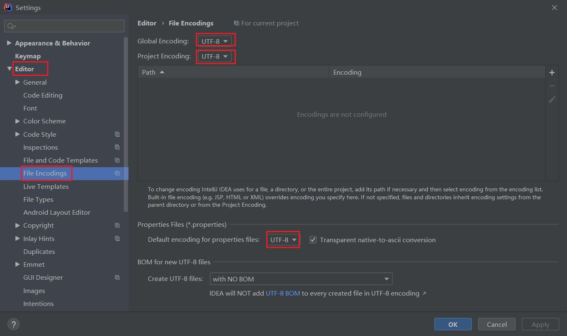Open properties files default encoding dropdown
Viewport: 567px width, 336px height.
click(283, 240)
